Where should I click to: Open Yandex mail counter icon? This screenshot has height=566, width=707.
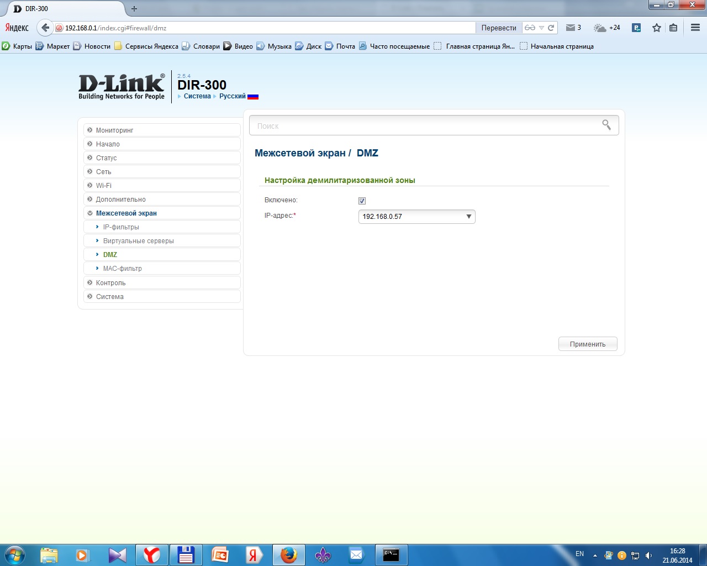click(x=573, y=28)
